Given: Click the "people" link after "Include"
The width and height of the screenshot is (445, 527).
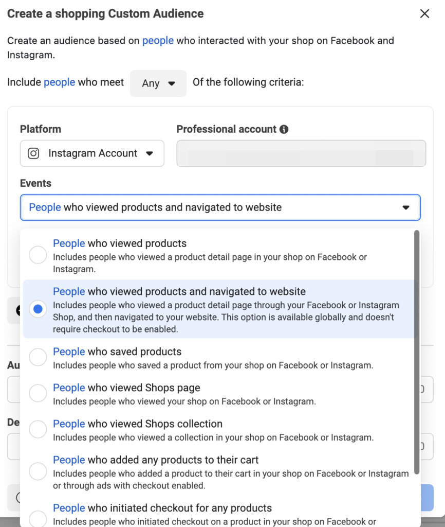Looking at the screenshot, I should (x=59, y=82).
